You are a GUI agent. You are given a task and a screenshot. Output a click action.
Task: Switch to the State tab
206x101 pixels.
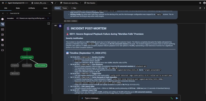(18, 8)
